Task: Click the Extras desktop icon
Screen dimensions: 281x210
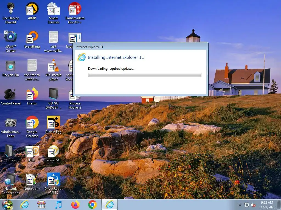Action: click(11, 153)
